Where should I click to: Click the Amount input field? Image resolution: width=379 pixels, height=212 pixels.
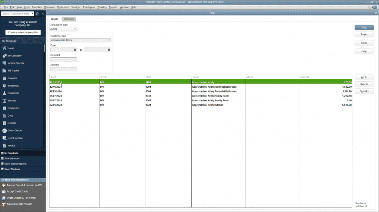pyautogui.click(x=64, y=69)
